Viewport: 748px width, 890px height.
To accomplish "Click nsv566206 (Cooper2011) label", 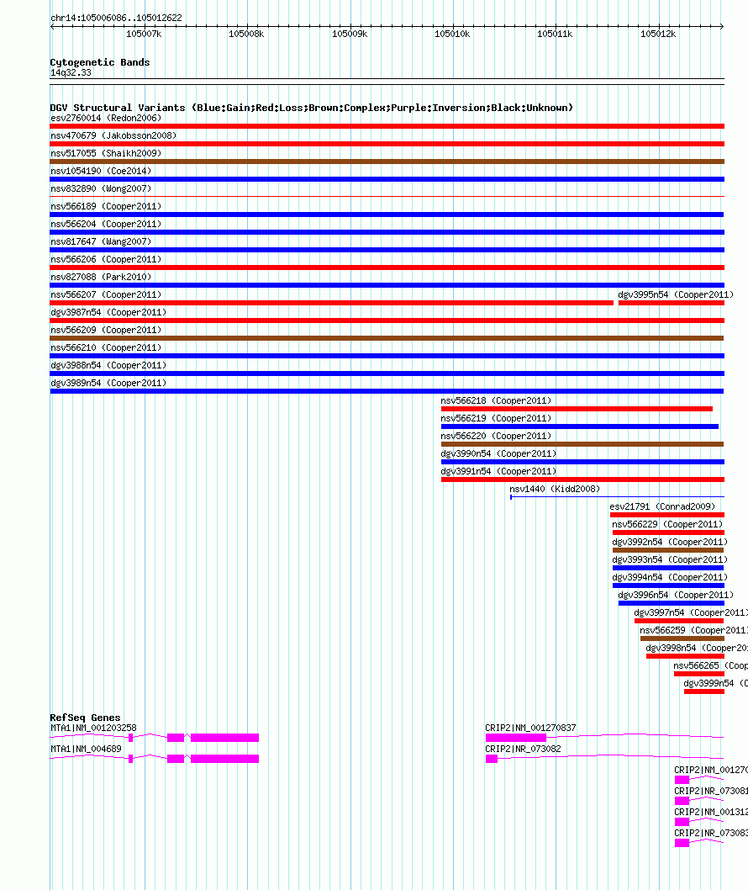I will click(106, 259).
